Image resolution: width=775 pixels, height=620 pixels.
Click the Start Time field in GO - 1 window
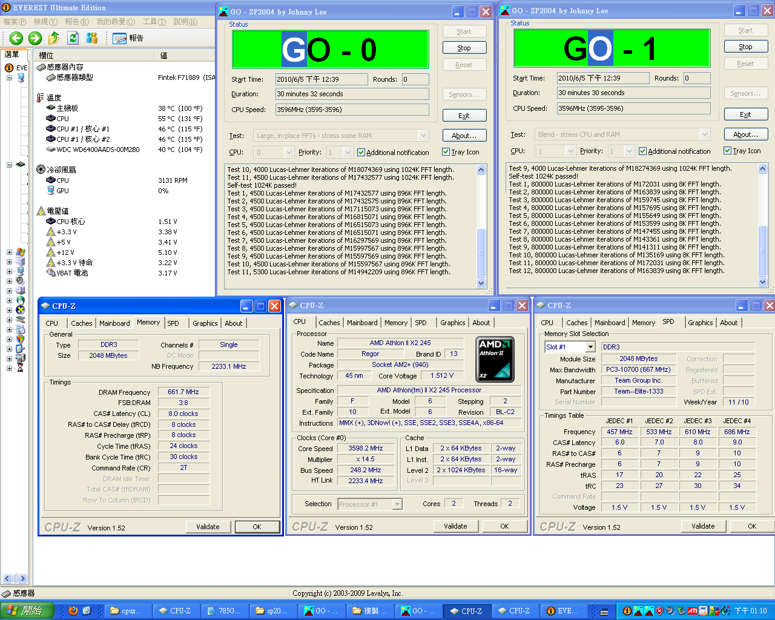click(603, 78)
